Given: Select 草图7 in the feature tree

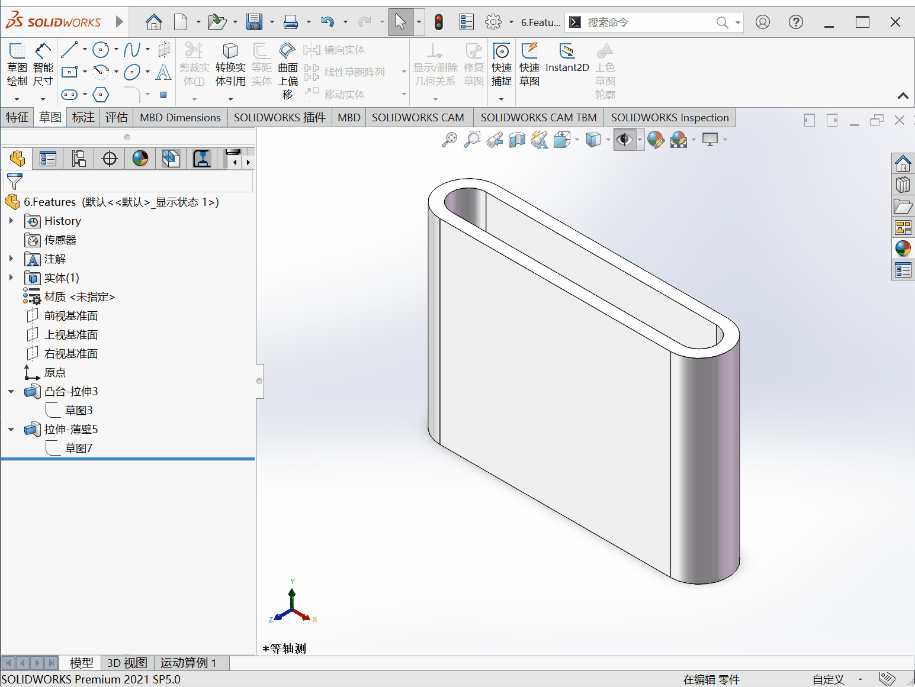Looking at the screenshot, I should 79,448.
